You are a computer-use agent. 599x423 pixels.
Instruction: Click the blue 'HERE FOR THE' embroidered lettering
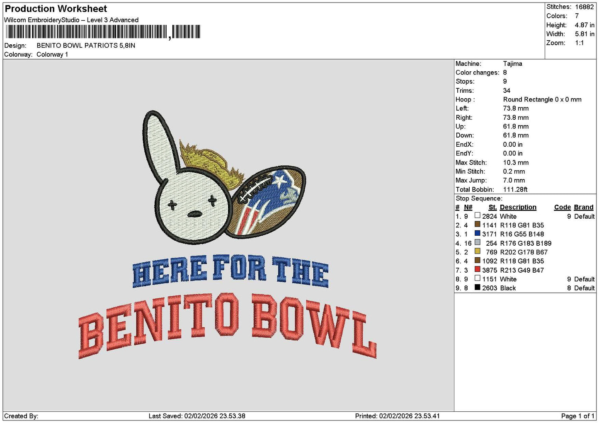[x=230, y=271]
